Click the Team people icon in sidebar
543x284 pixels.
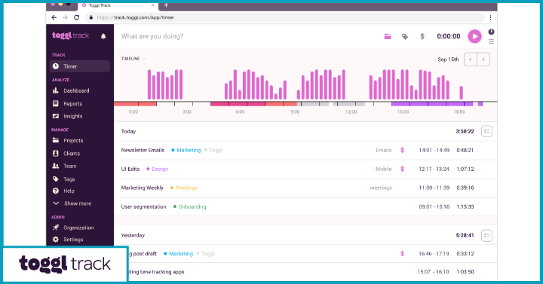[55, 166]
